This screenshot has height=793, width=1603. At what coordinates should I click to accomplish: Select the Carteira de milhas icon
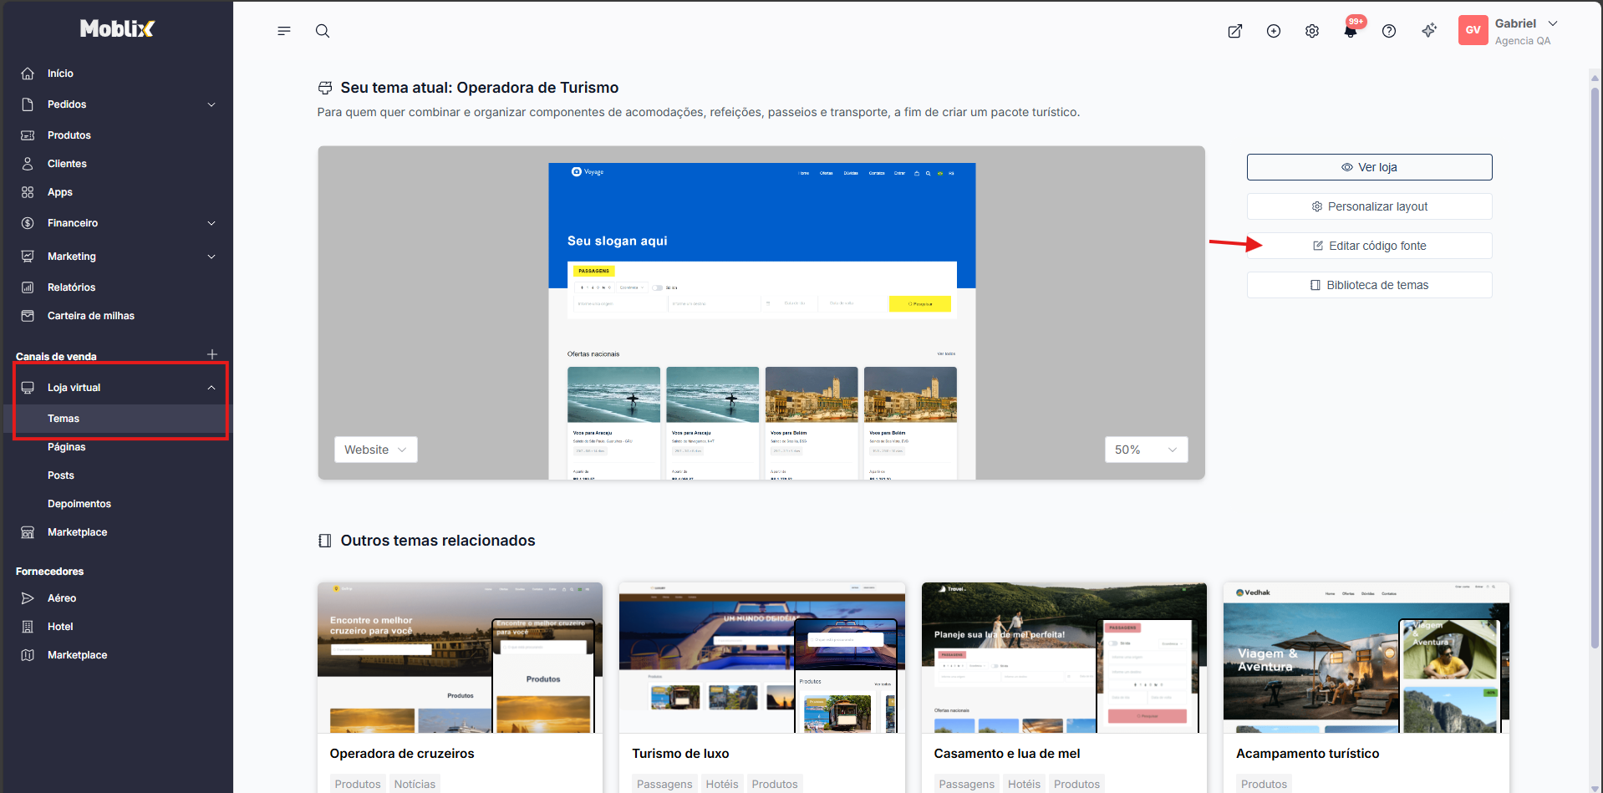[28, 316]
